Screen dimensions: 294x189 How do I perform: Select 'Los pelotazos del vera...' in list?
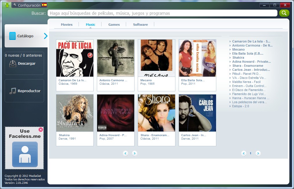click(249, 102)
